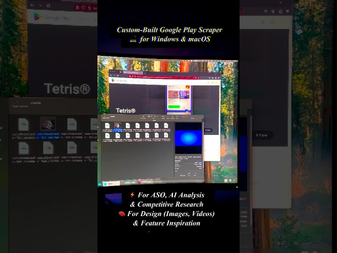Click the trash icon at the desktop bottom right
Screen dimensions: 337x253
pyautogui.click(x=230, y=180)
